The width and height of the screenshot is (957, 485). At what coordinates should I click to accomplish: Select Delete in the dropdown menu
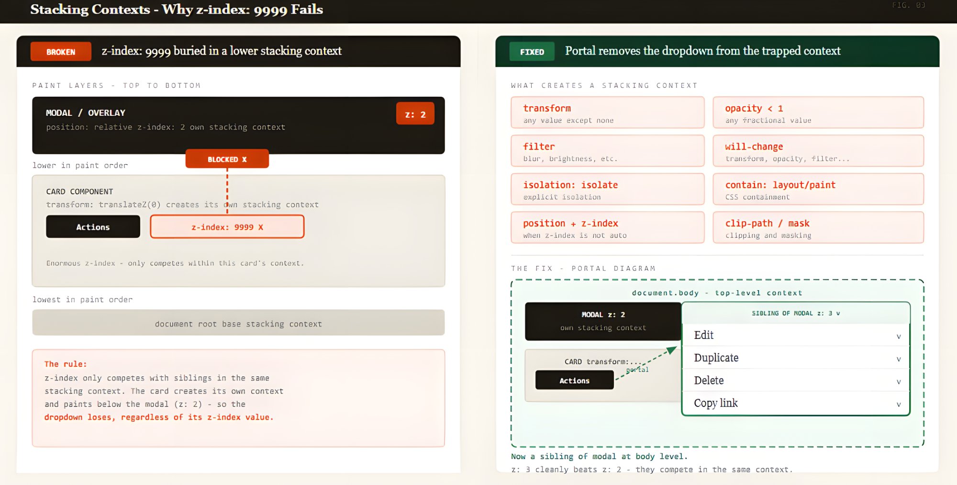tap(709, 381)
